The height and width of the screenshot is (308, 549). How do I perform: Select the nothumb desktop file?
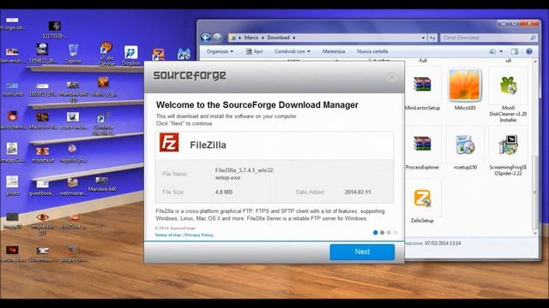pyautogui.click(x=13, y=89)
